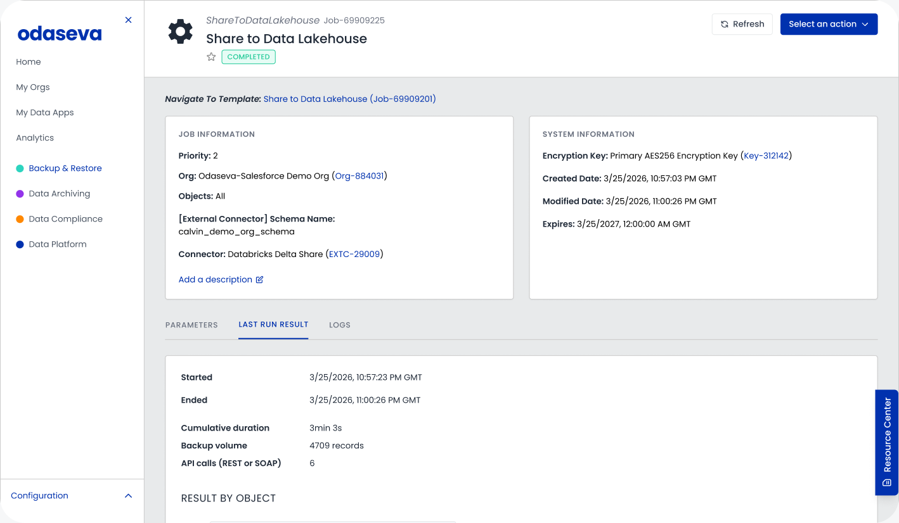Image resolution: width=899 pixels, height=523 pixels.
Task: Open My Data Apps in sidebar
Action: (45, 113)
